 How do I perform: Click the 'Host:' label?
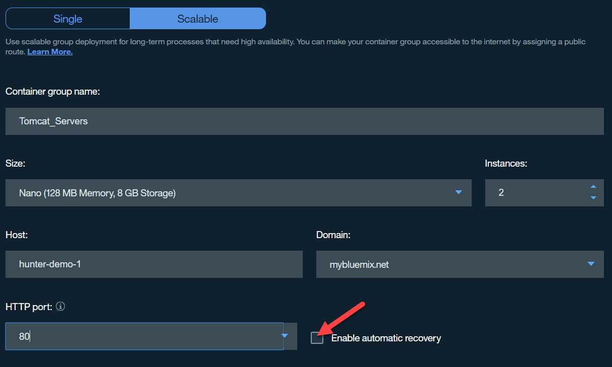coord(17,235)
